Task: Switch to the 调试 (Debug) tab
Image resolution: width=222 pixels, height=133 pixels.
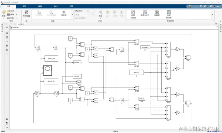Action: 24,6
